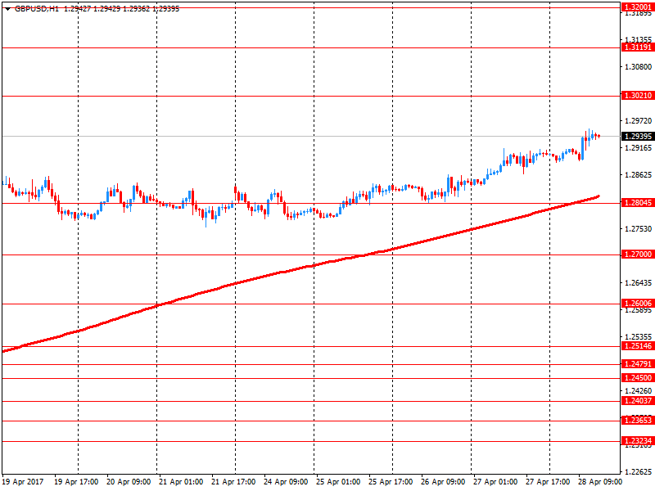Click the 19 Apr 2017 date label
This screenshot has height=491, width=655.
click(x=23, y=482)
